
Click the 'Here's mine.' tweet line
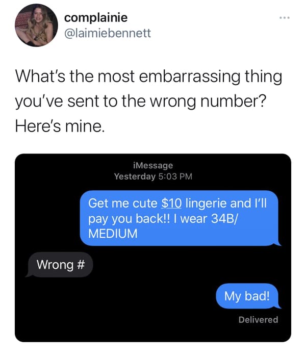pos(60,126)
